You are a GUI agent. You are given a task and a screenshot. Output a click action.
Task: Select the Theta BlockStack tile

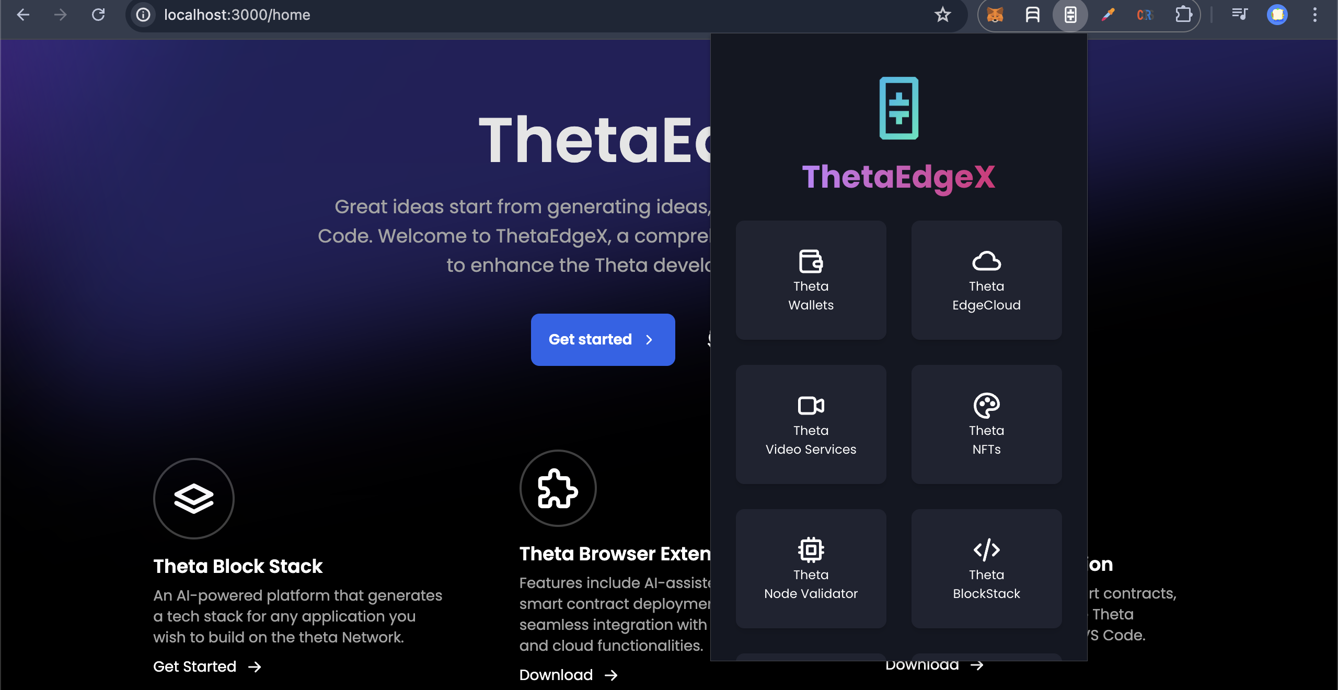[987, 569]
